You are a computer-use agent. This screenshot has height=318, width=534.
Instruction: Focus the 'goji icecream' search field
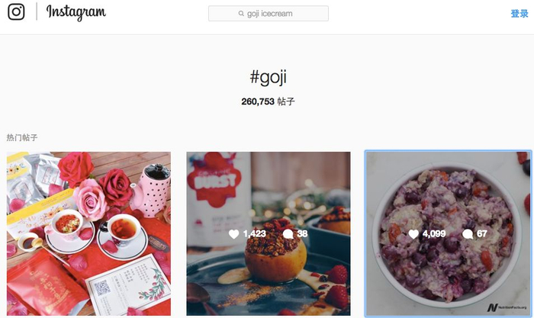(269, 14)
